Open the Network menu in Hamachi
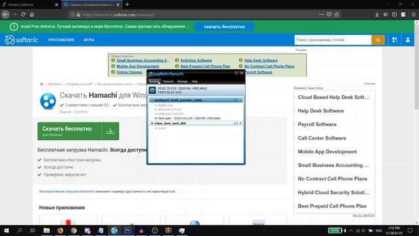This screenshot has height=236, width=419. 168,81
